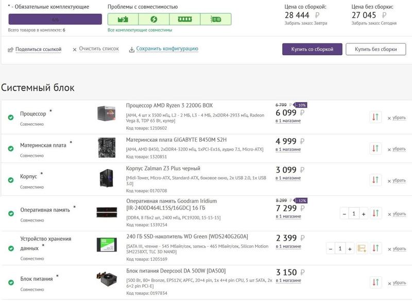This screenshot has width=412, height=303.
Task: Click the replace arrows icon for Процессор
Action: pos(375,117)
